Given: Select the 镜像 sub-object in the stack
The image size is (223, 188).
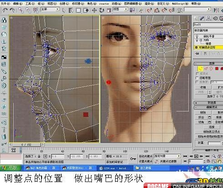Looking at the screenshot, I should [208, 44].
